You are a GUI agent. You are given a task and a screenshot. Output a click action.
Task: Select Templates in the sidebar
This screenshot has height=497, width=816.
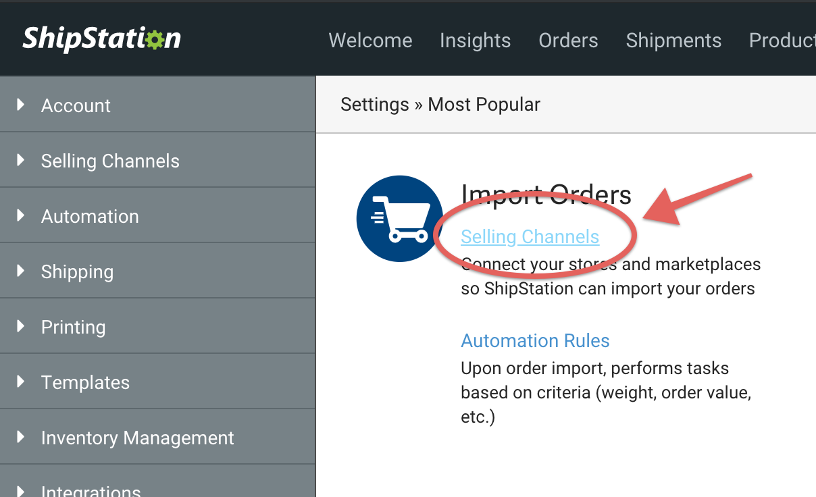85,383
